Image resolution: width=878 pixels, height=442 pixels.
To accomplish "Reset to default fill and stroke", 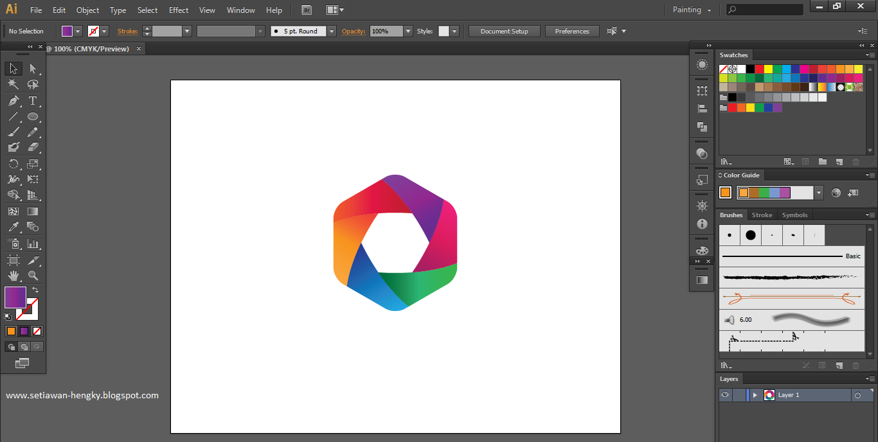I will [x=8, y=316].
